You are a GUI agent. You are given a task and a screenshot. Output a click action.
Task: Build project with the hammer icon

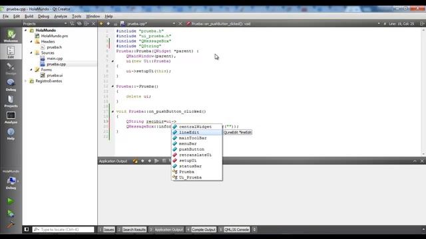pos(11,224)
